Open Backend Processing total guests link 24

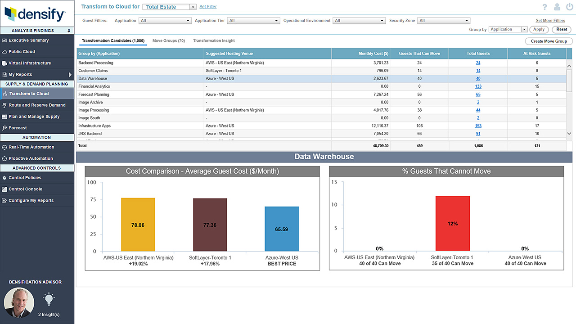point(478,63)
